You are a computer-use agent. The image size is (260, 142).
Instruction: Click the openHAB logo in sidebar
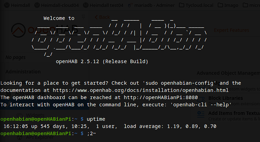44,30
